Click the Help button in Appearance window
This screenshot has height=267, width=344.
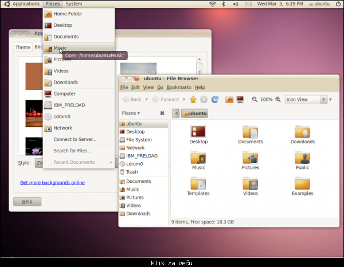[x=27, y=201]
